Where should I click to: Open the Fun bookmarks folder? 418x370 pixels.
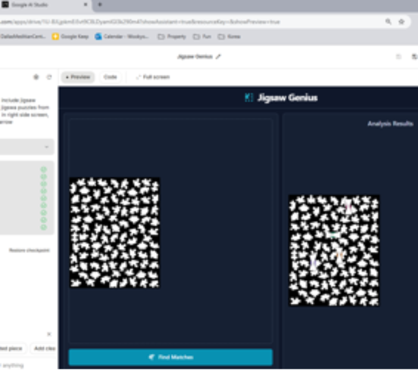202,36
